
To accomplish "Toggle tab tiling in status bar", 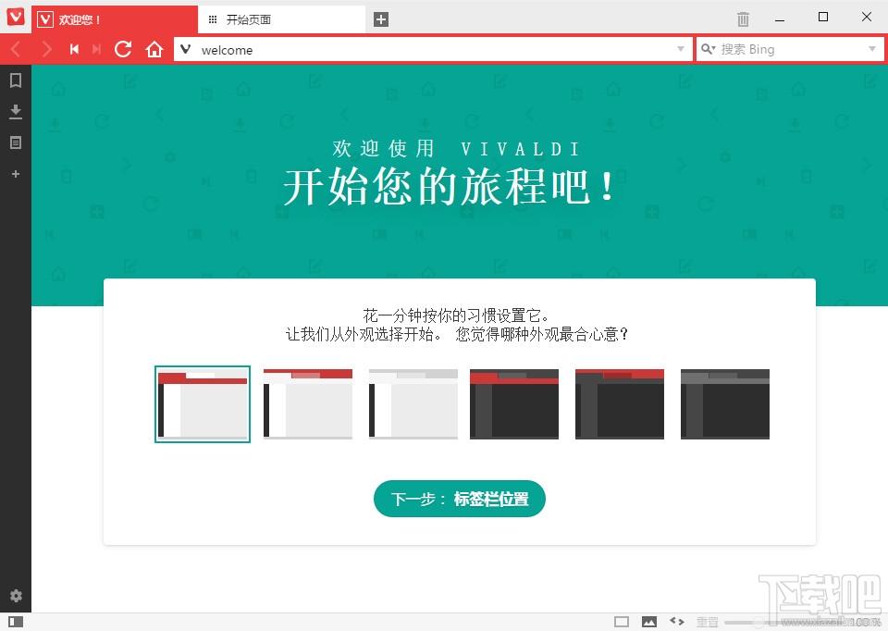I will click(x=622, y=622).
